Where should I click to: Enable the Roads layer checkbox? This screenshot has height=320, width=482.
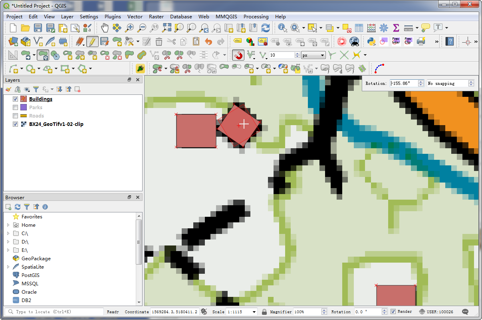coord(16,116)
